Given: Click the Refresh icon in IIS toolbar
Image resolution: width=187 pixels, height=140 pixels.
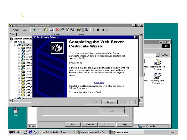Looking at the screenshot, I should (68, 30).
